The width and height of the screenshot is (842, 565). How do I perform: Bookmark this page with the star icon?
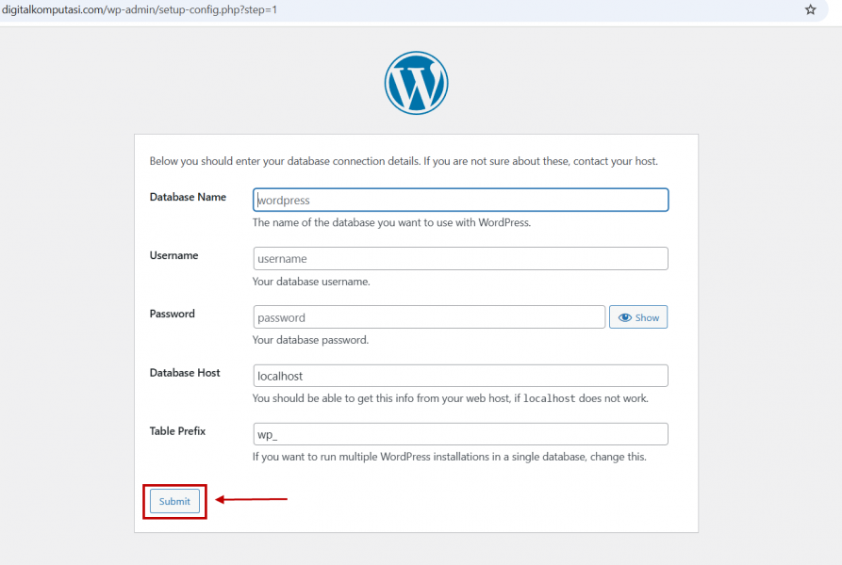point(810,9)
